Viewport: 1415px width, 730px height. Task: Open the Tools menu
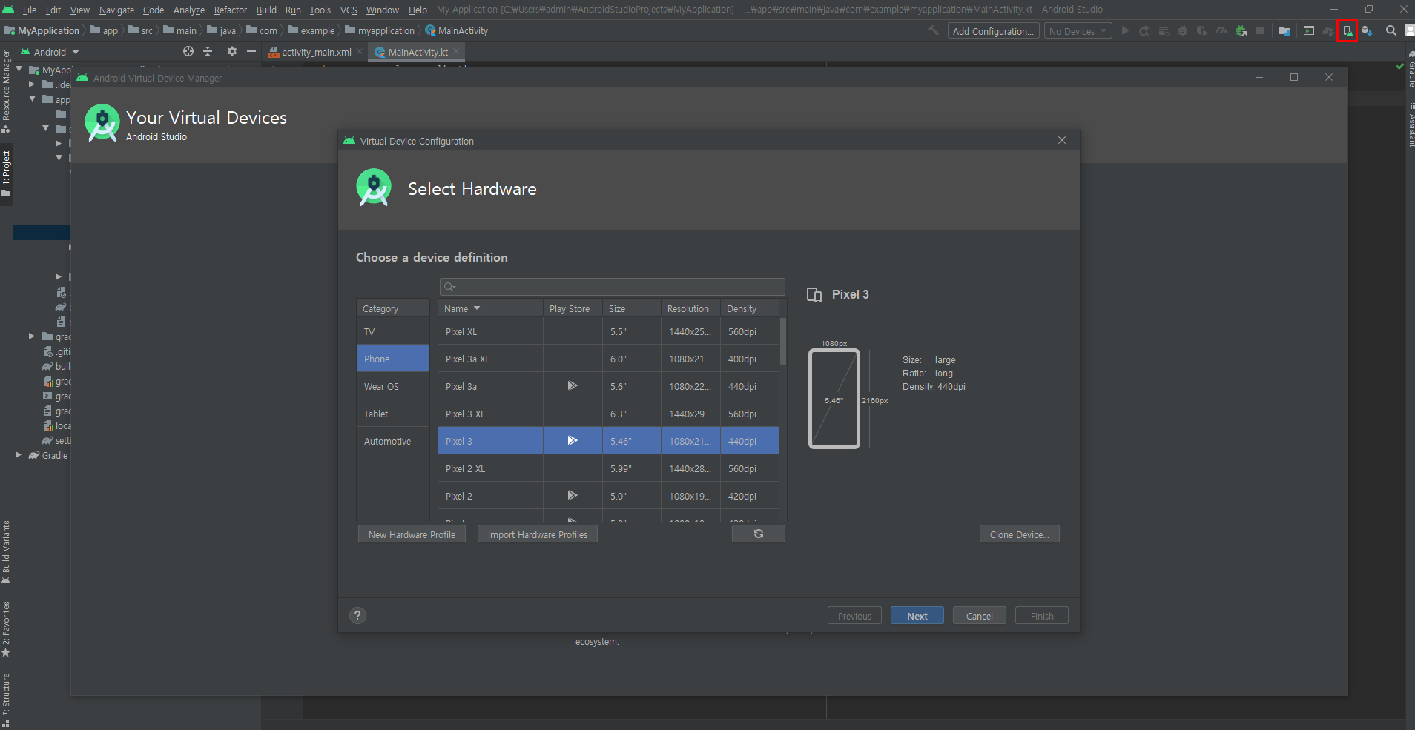[x=320, y=10]
